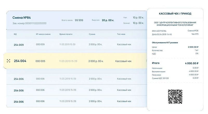The image size is (208, 114).
Task: Click the QR code on the receipt
Action: pyautogui.click(x=175, y=97)
